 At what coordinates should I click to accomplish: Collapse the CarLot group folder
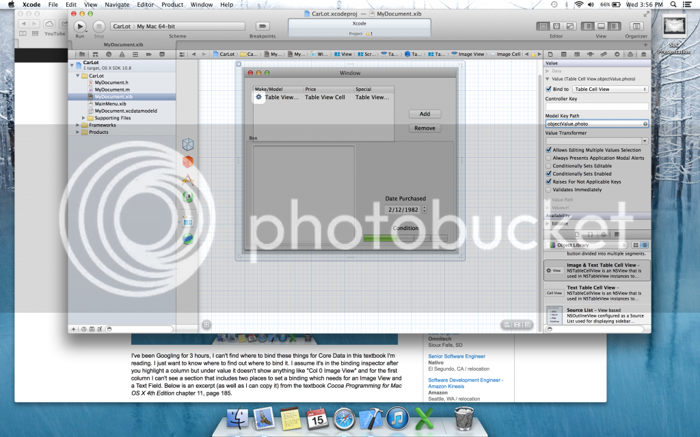[x=78, y=76]
